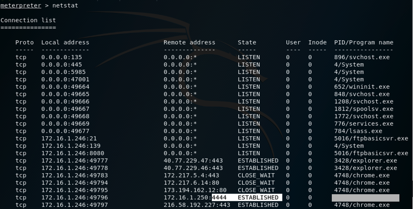Select local address 0.0.0.0:49677

(x=65, y=131)
